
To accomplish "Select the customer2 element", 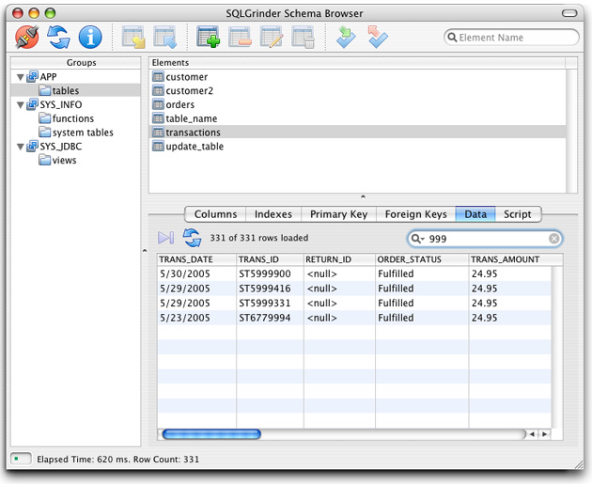I will pos(357,90).
